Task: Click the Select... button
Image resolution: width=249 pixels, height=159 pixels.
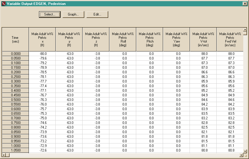Action: click(50, 14)
